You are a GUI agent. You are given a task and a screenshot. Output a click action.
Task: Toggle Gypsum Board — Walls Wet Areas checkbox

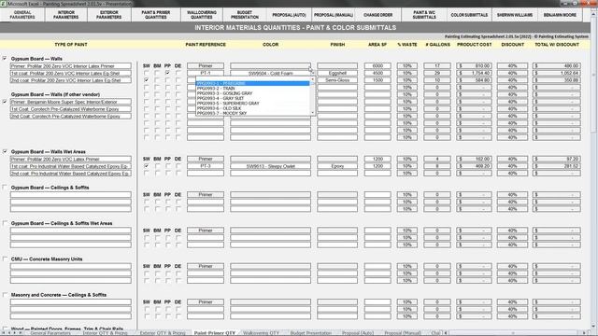pyautogui.click(x=5, y=151)
